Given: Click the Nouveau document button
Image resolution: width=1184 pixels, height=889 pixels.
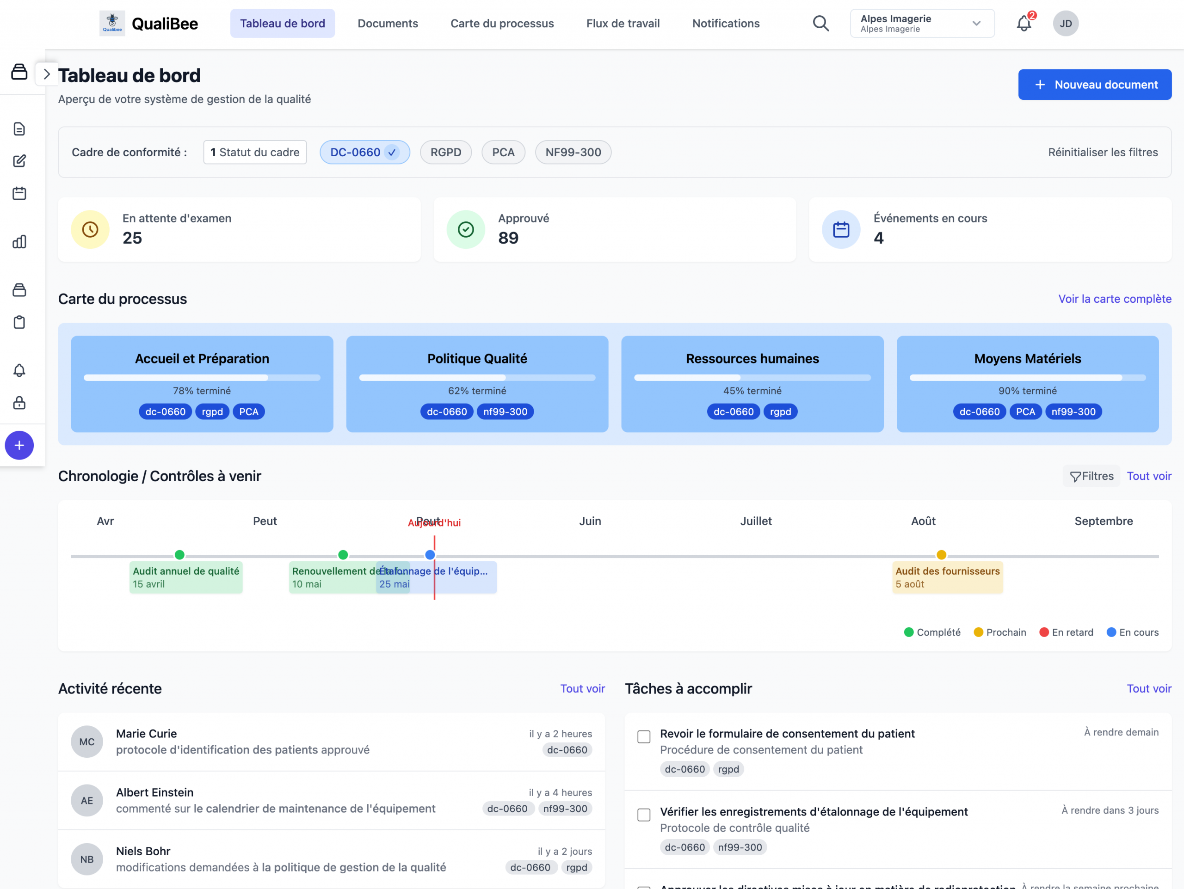Looking at the screenshot, I should tap(1094, 85).
